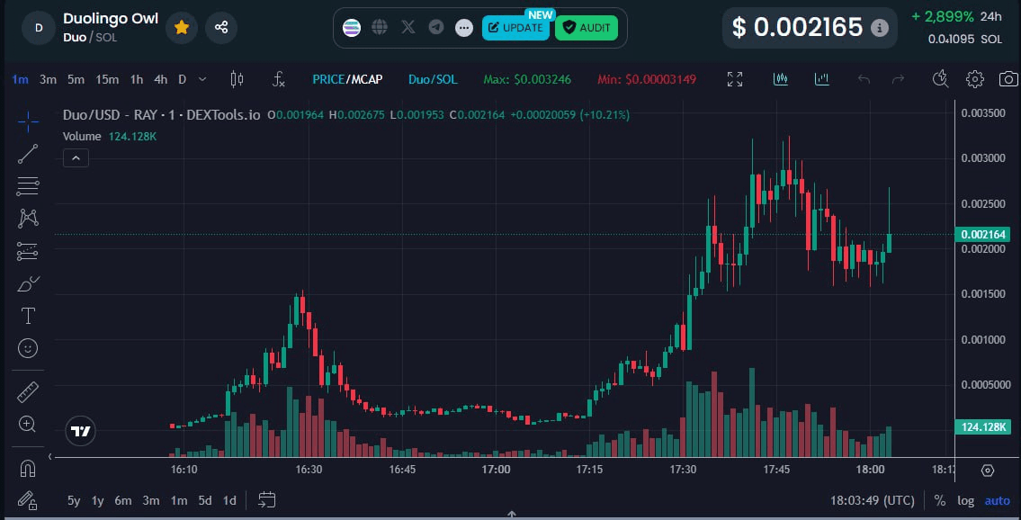The height and width of the screenshot is (520, 1021).
Task: Click the token avatar letter D
Action: (x=39, y=27)
